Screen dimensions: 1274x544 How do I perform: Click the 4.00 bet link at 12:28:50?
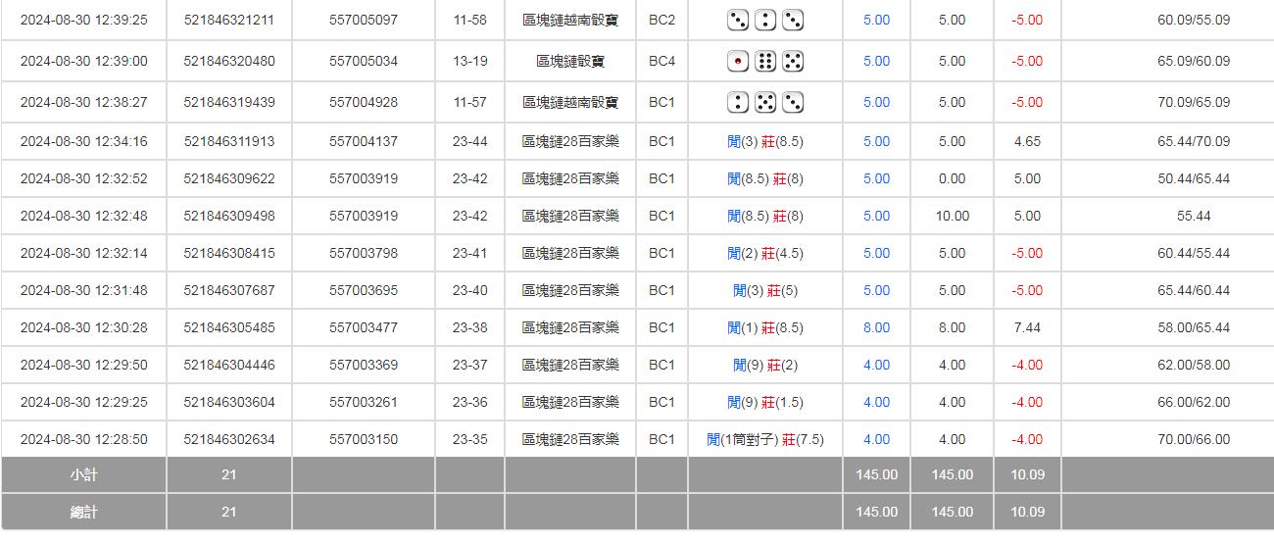(876, 439)
